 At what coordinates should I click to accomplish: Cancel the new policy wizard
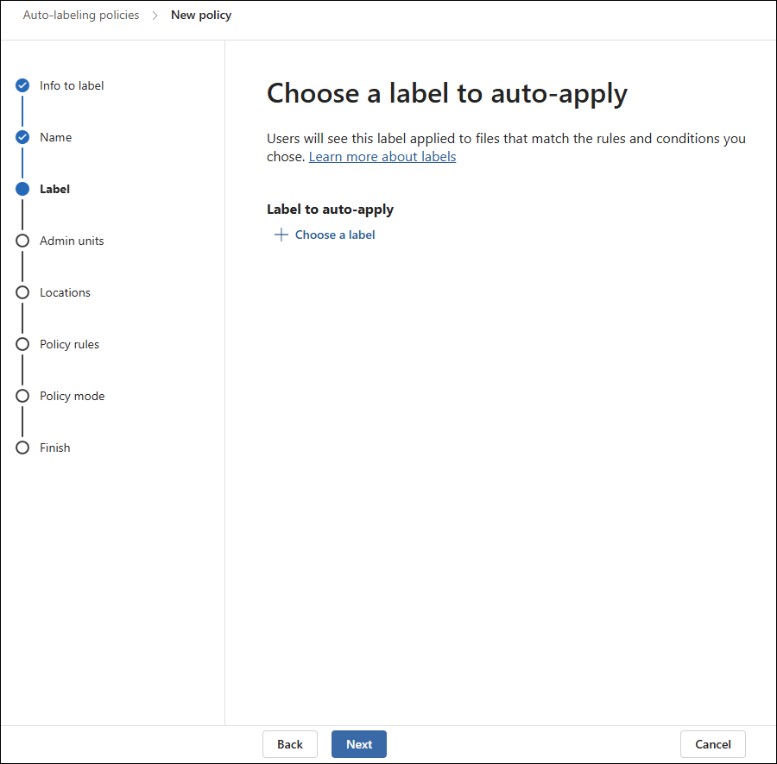pos(712,743)
